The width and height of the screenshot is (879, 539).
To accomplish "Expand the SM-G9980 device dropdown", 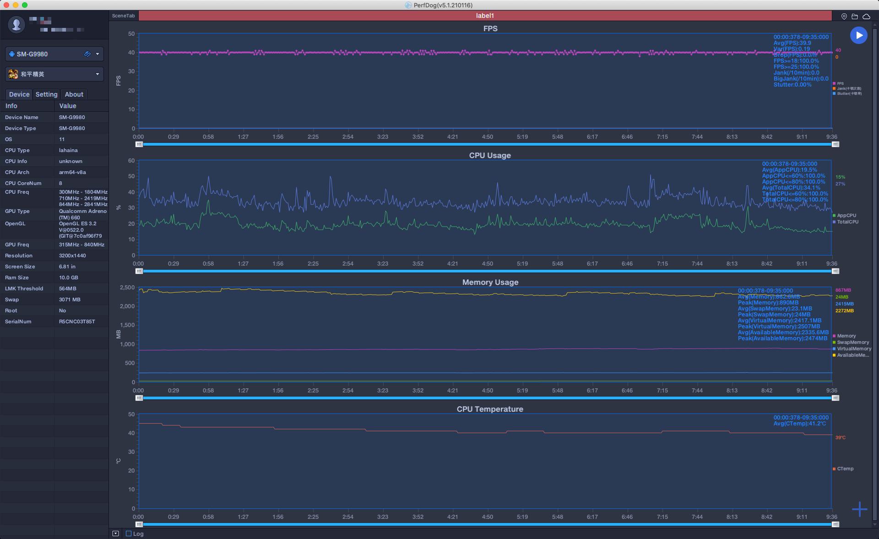I will click(97, 54).
